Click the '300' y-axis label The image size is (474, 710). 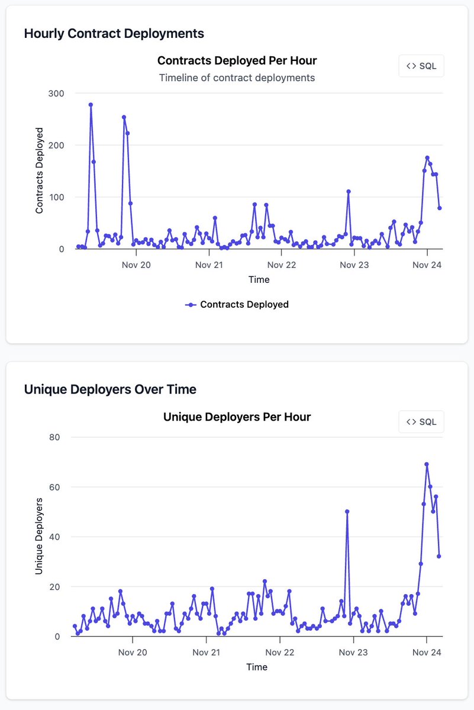pos(57,93)
